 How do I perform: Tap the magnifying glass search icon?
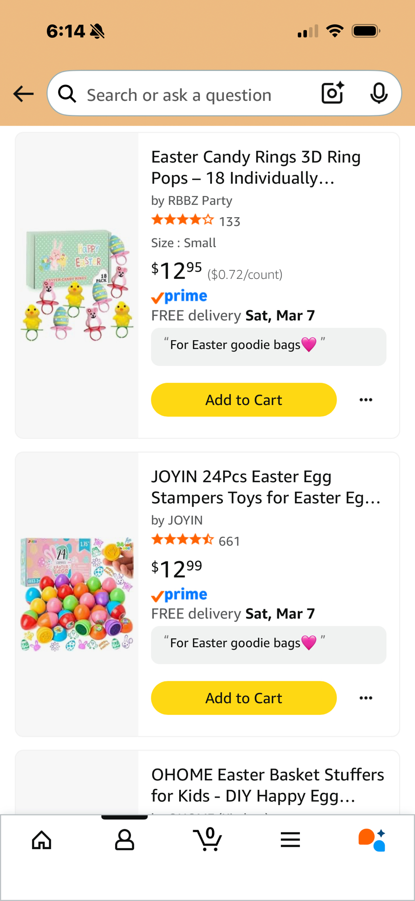(67, 94)
